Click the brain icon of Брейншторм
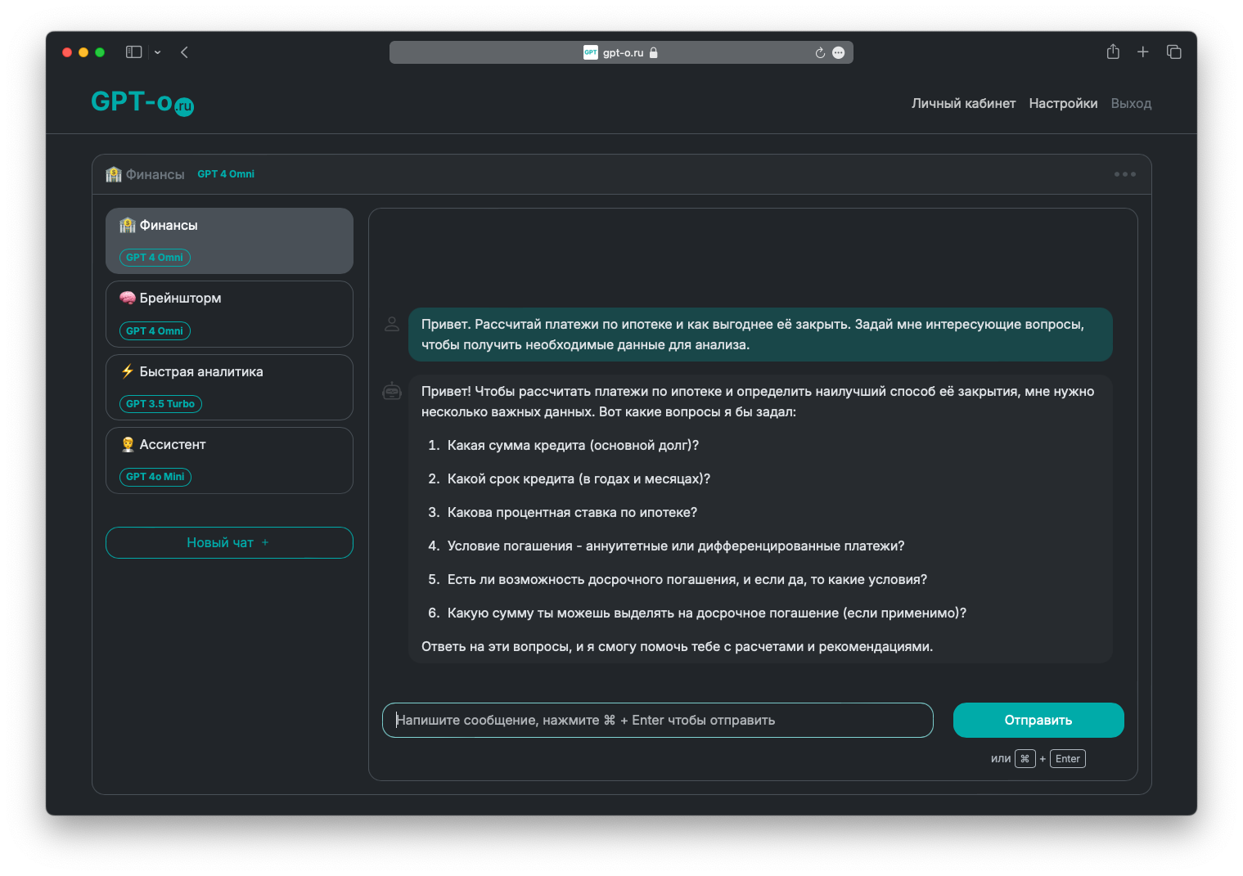 pyautogui.click(x=128, y=298)
